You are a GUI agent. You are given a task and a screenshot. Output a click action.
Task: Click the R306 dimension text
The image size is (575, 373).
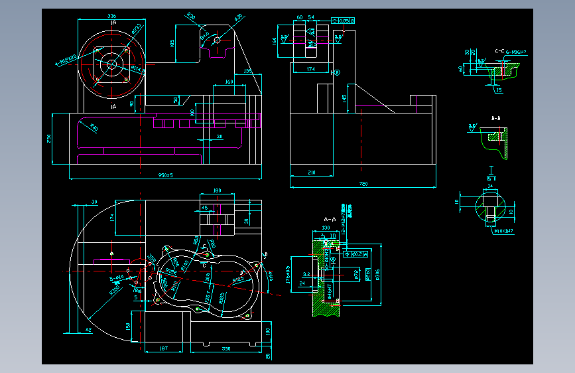378,275
